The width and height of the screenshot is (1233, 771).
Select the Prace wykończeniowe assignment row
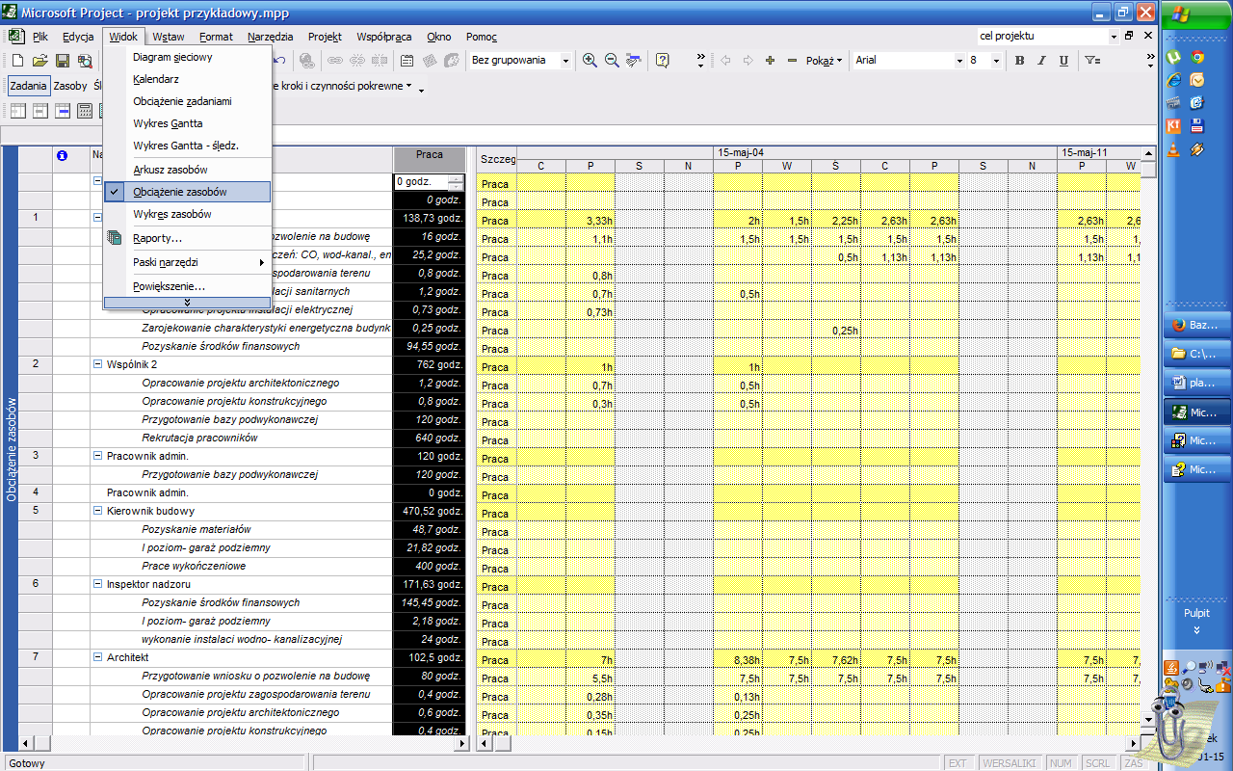tap(194, 566)
